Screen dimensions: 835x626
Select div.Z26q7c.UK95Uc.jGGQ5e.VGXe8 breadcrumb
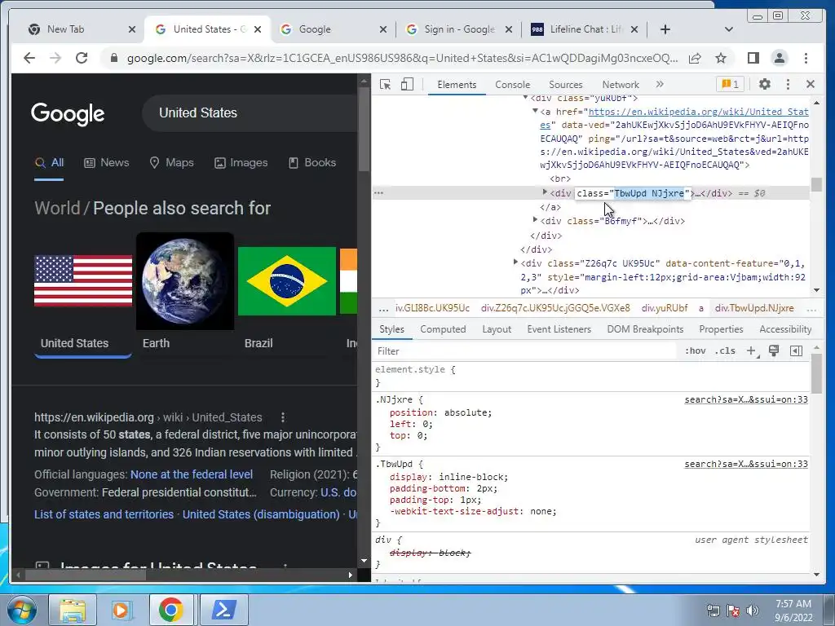555,308
